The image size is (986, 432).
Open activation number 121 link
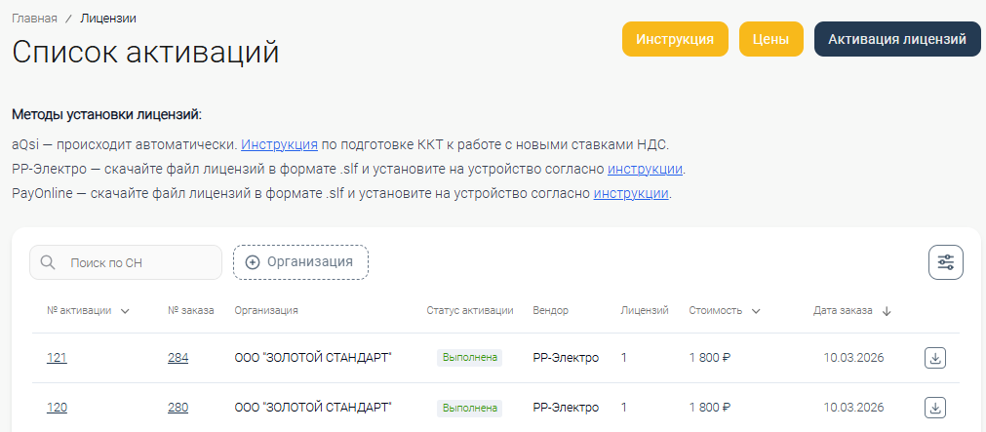pos(57,358)
